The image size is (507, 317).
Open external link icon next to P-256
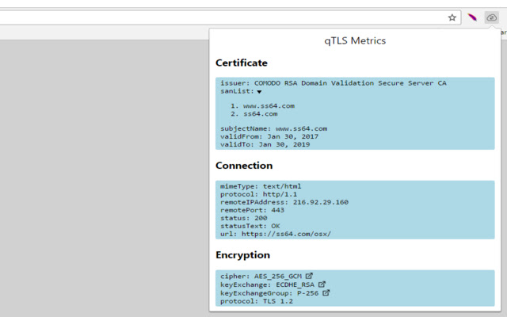[x=326, y=292]
